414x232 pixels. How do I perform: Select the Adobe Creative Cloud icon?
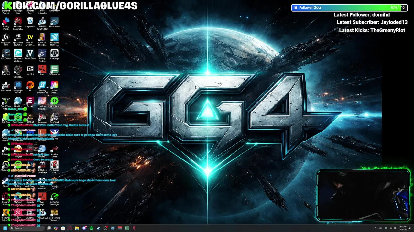[x=54, y=87]
